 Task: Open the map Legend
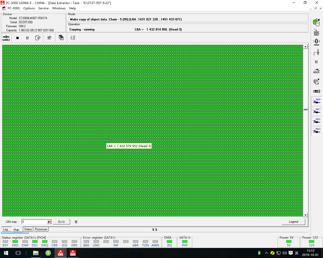(293, 222)
